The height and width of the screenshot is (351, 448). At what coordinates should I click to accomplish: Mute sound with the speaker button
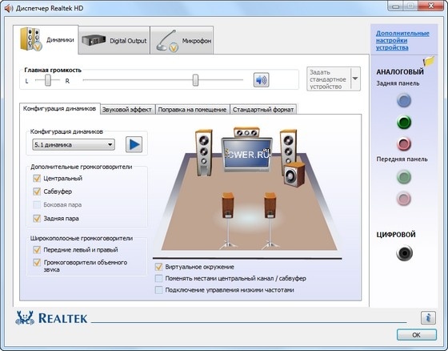coord(261,80)
